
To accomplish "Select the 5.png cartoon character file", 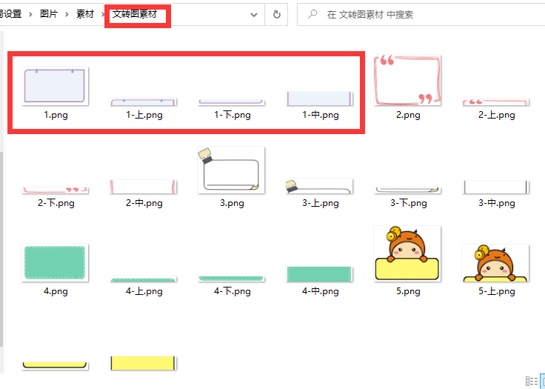I will [407, 254].
